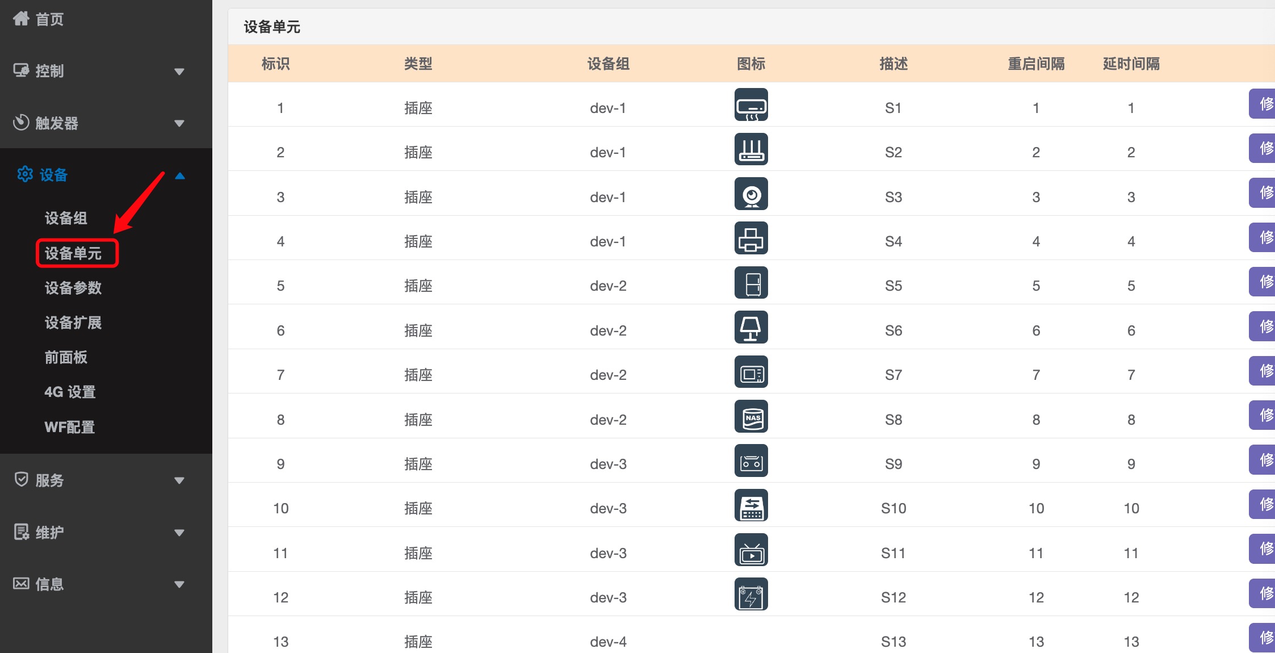Click the modify button for row S10
This screenshot has width=1275, height=653.
(x=1262, y=504)
